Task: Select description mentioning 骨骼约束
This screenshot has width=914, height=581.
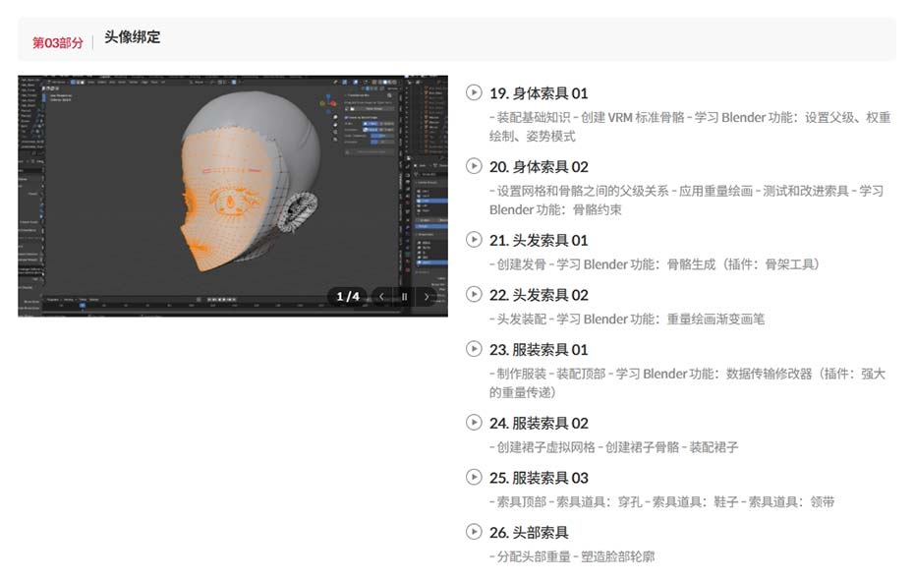Action: pos(687,201)
